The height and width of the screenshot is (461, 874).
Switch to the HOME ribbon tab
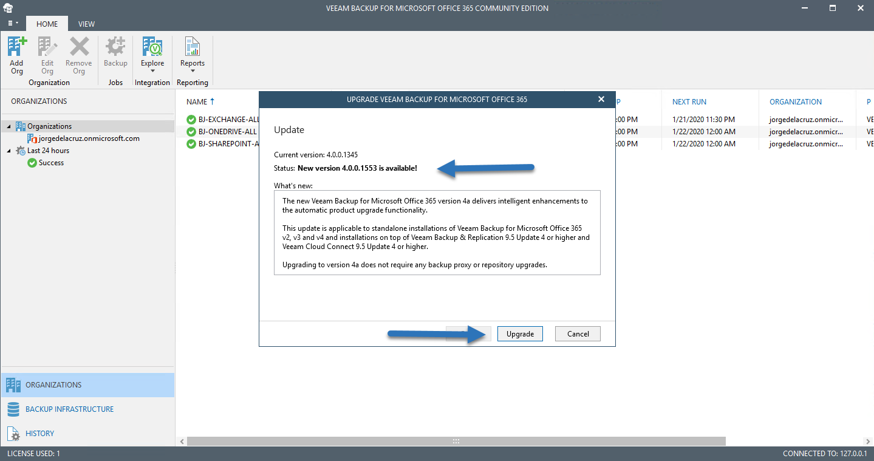[47, 24]
